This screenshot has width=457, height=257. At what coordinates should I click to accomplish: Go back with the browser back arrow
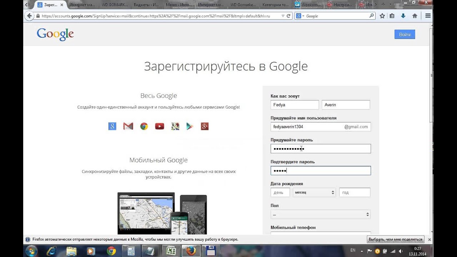point(29,16)
